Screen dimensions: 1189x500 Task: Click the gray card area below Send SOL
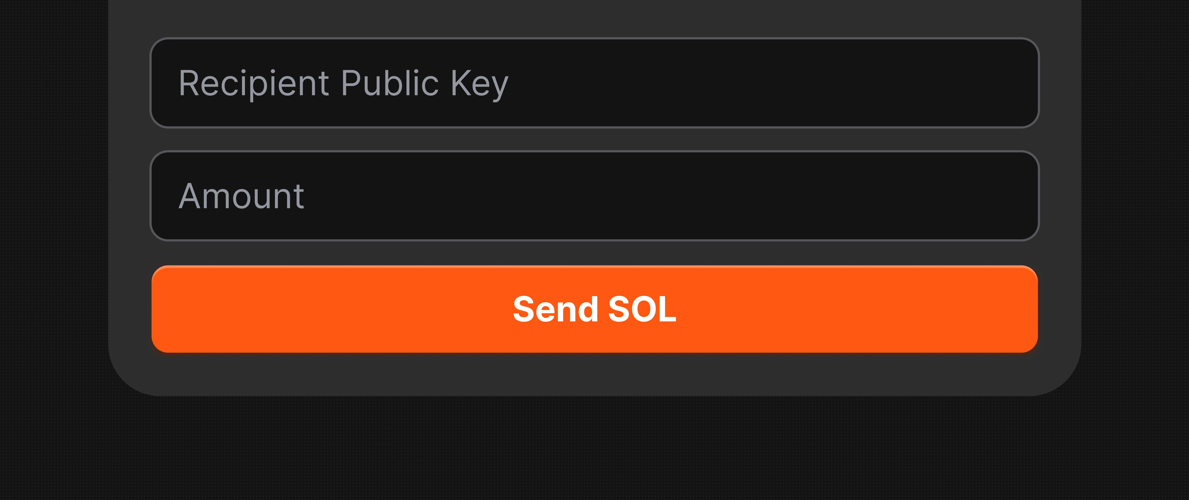(x=594, y=375)
